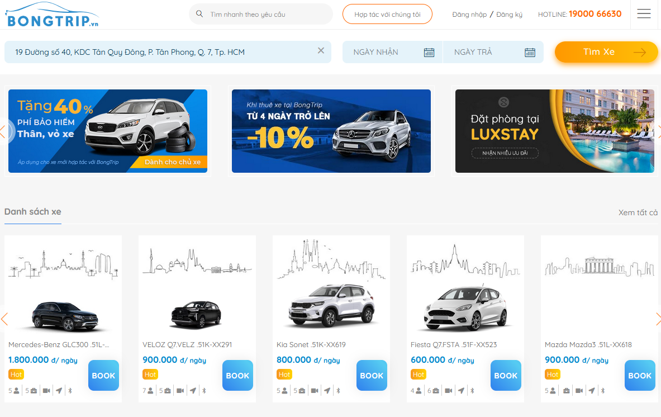Expand the Ngày Nhận date picker
Viewport: 661px width, 417px height.
coord(386,52)
